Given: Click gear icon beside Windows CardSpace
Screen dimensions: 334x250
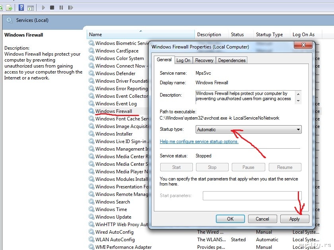Looking at the screenshot, I should [x=91, y=51].
